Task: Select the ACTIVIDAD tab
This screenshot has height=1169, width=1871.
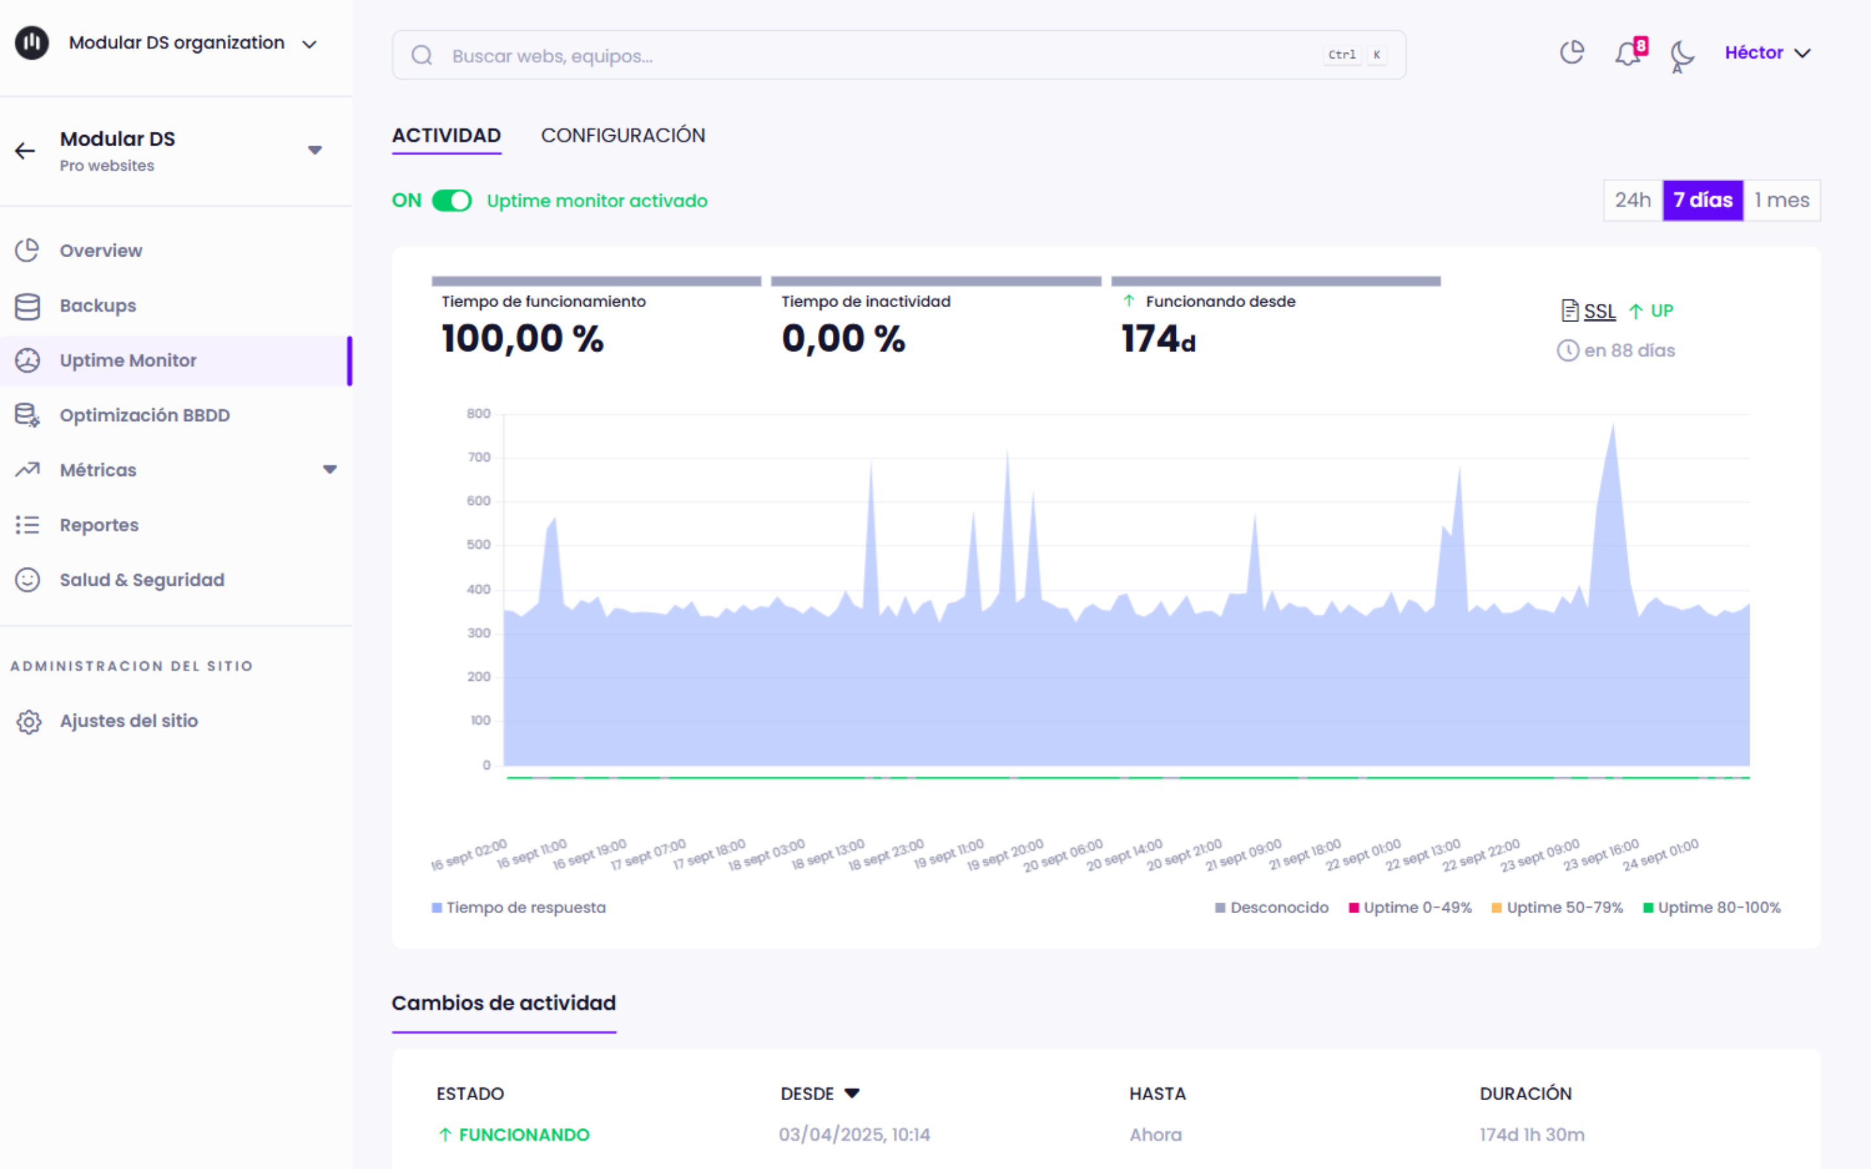Action: [446, 135]
